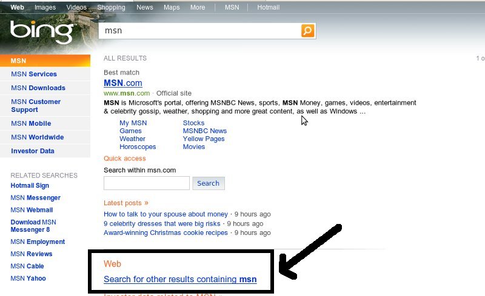Open the Stocks deep link
Screen dimensions: 485x296
(193, 123)
